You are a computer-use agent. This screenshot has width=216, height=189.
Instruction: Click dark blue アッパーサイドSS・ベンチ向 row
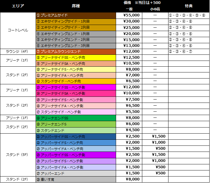76,137
